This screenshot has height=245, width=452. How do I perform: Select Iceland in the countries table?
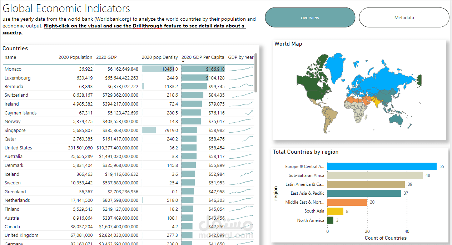pyautogui.click(x=12, y=174)
